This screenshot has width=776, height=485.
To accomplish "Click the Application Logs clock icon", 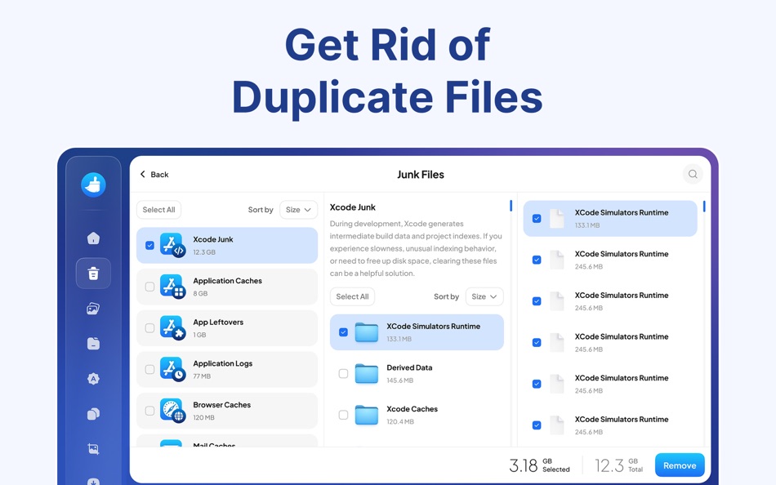I will [172, 369].
